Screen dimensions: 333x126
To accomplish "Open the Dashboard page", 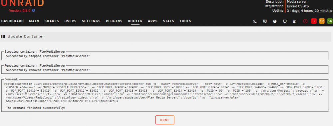I will click(12, 21).
